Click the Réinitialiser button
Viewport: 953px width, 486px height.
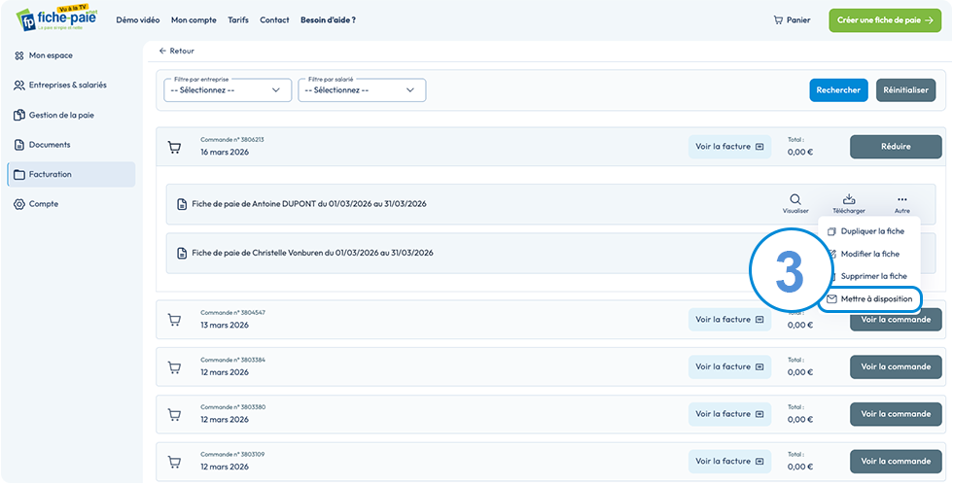pyautogui.click(x=905, y=89)
